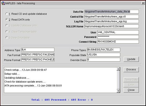Click the Override Days field
The image size is (146, 106).
(x=104, y=60)
